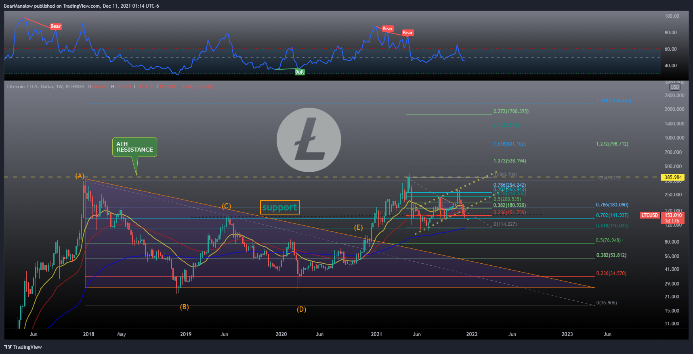Select the 0.702(141.937) Fibonacci label
693x354 pixels.
(612, 215)
